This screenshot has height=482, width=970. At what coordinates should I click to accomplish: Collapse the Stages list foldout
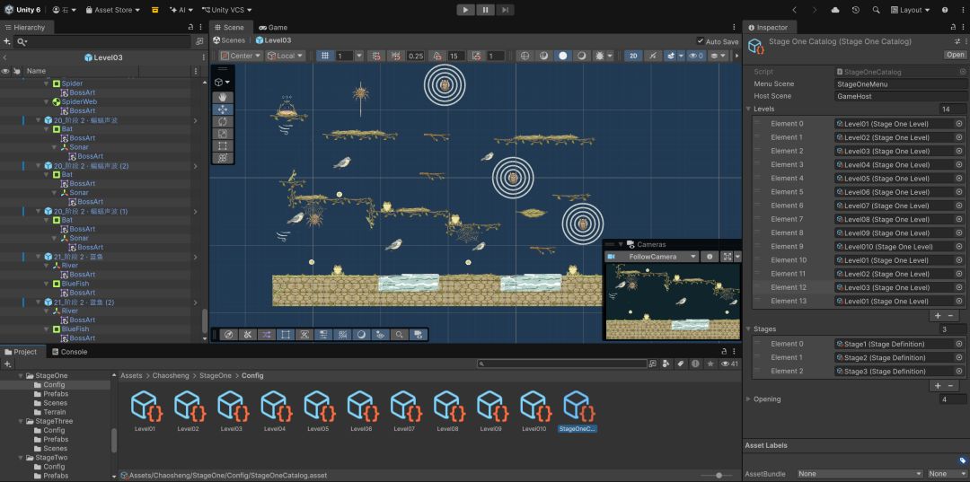point(748,329)
